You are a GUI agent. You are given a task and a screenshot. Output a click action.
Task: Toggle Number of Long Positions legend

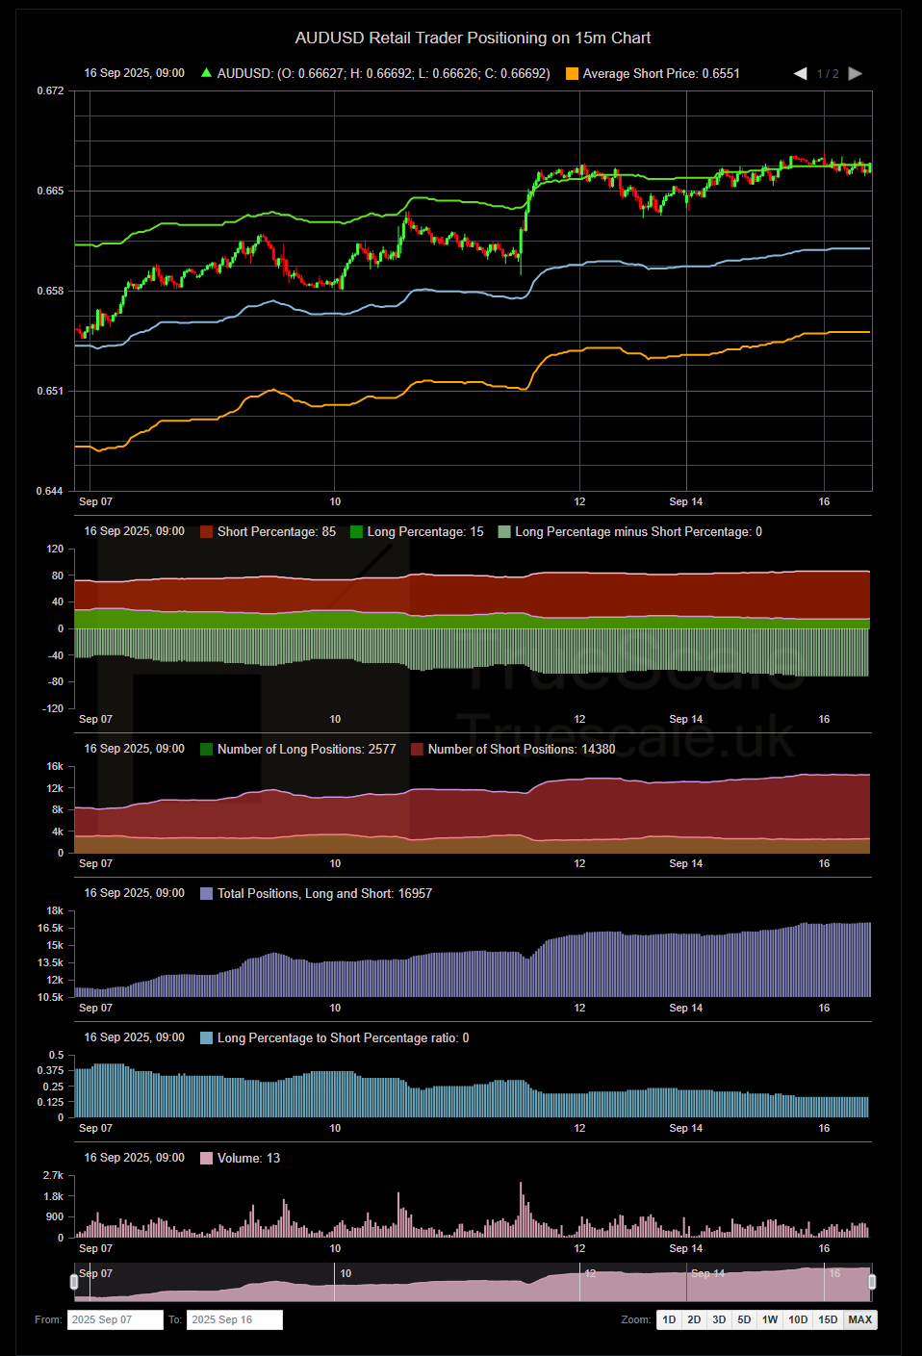(206, 750)
